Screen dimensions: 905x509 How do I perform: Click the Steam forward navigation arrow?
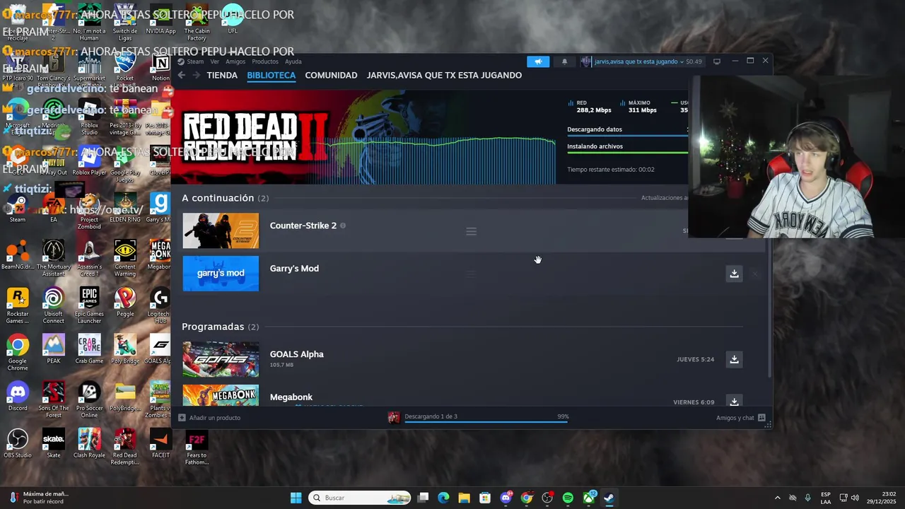(x=196, y=75)
